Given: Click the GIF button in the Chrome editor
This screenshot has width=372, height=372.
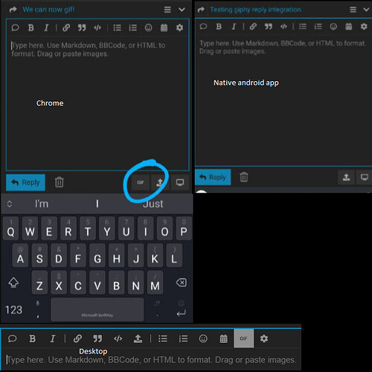Looking at the screenshot, I should point(141,182).
